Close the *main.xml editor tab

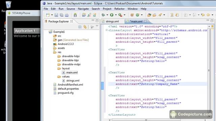[145, 21]
